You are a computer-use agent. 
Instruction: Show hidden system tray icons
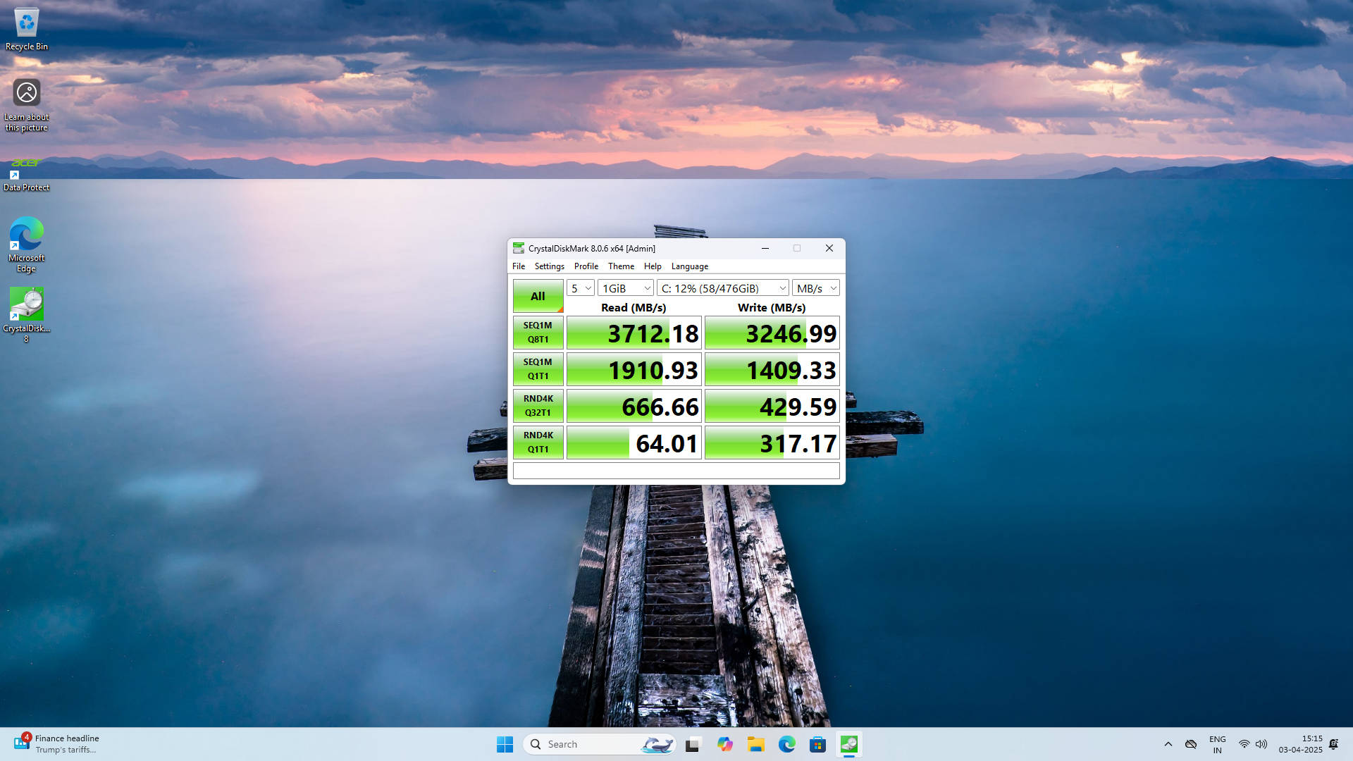[1168, 744]
